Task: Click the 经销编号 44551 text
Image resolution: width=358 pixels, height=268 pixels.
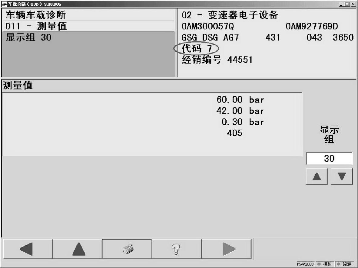Action: 217,60
